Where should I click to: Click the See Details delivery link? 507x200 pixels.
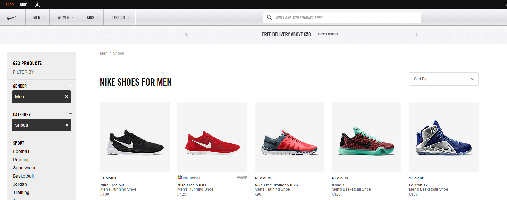328,34
